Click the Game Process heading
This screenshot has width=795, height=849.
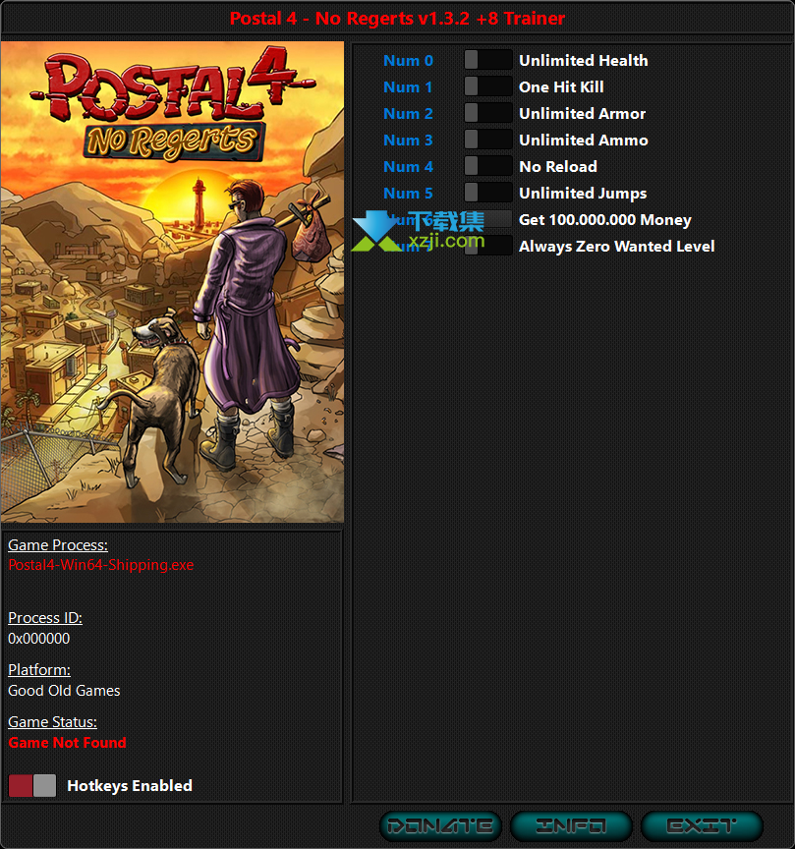pos(58,545)
